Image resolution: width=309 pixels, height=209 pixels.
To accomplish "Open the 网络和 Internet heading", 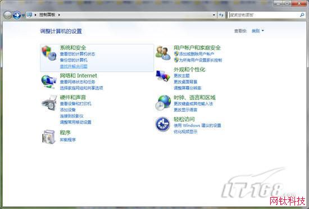I will (78, 75).
